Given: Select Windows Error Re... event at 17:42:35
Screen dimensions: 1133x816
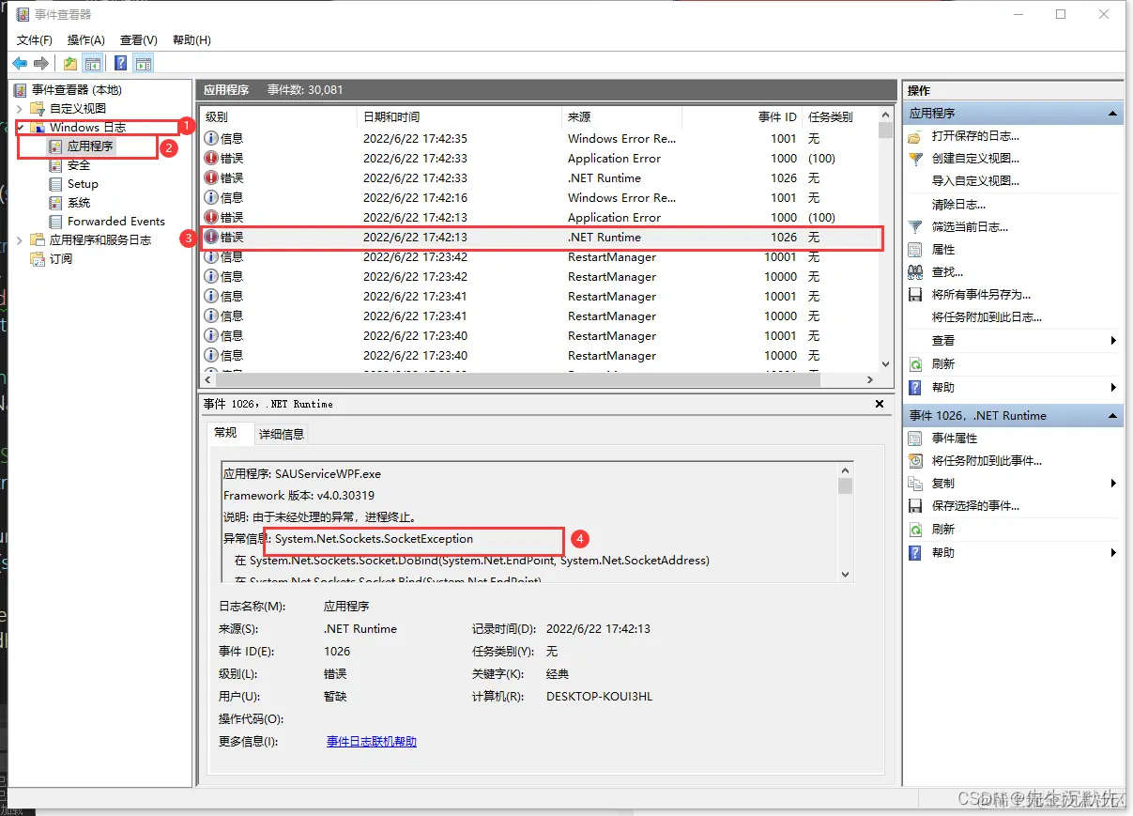Looking at the screenshot, I should pos(540,139).
